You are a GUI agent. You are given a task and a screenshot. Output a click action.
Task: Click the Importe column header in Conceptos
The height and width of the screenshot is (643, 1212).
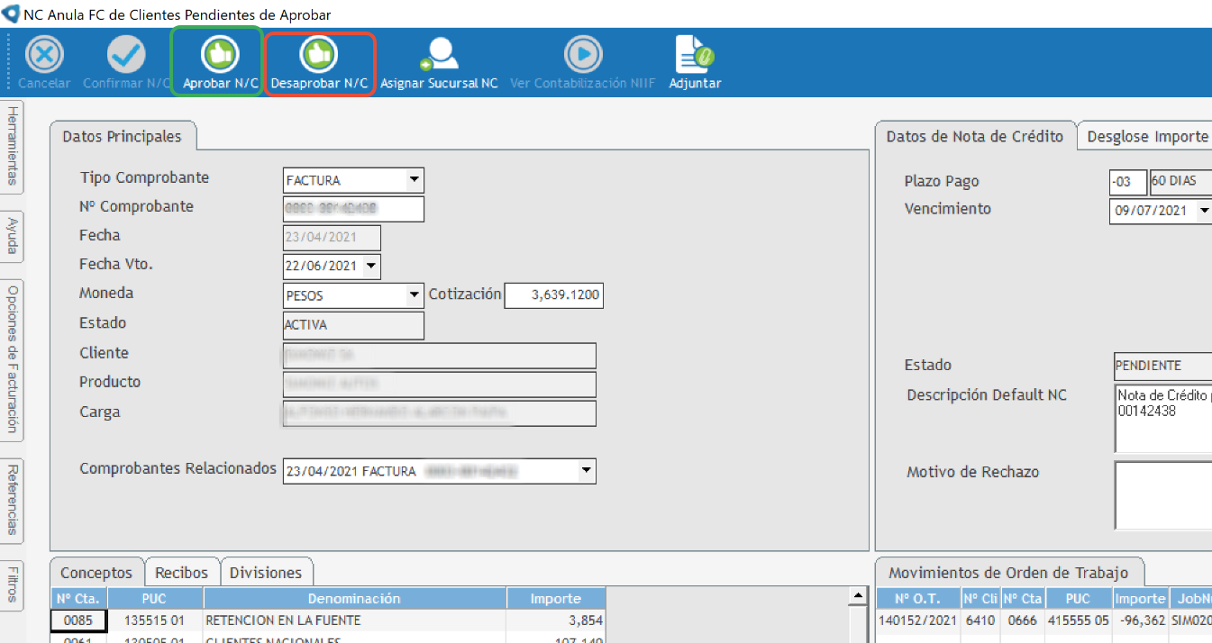[555, 598]
